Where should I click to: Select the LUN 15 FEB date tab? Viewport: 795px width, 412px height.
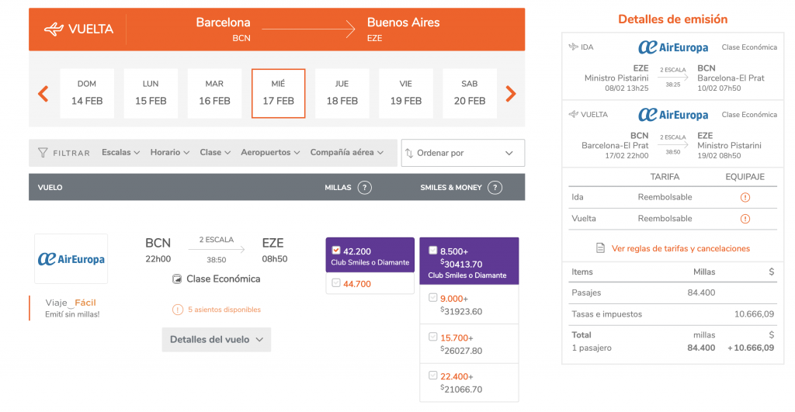point(151,93)
